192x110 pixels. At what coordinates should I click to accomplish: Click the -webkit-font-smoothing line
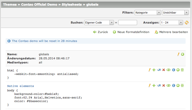tap(46, 74)
